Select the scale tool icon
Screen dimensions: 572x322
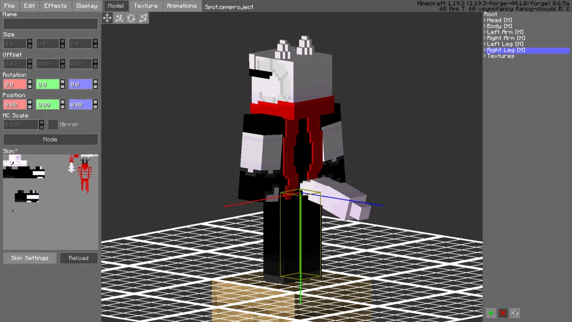click(143, 18)
